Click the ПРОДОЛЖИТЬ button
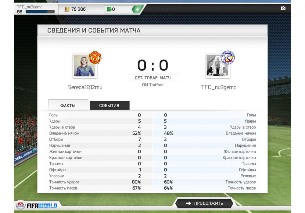 point(204,203)
